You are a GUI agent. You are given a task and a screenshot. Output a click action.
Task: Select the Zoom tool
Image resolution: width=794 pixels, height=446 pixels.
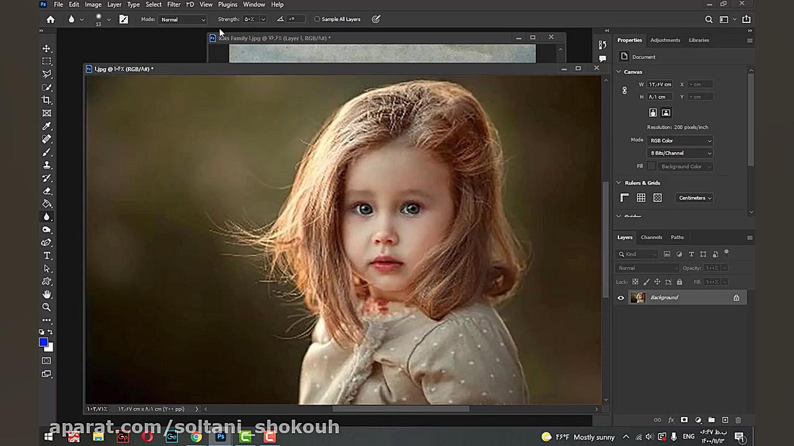(47, 307)
